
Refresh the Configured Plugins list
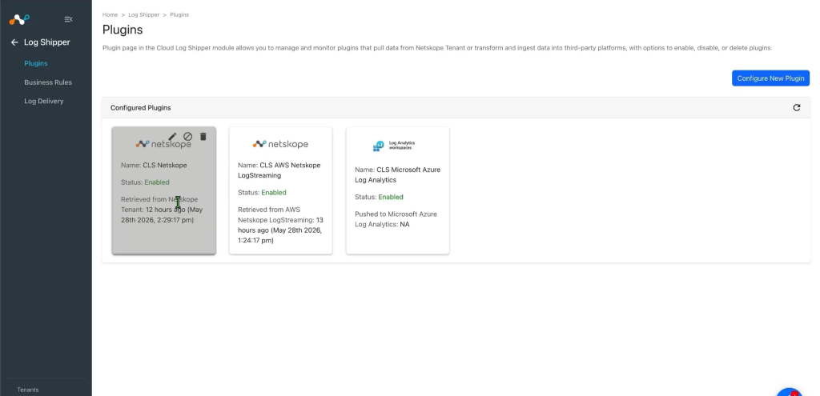point(797,108)
